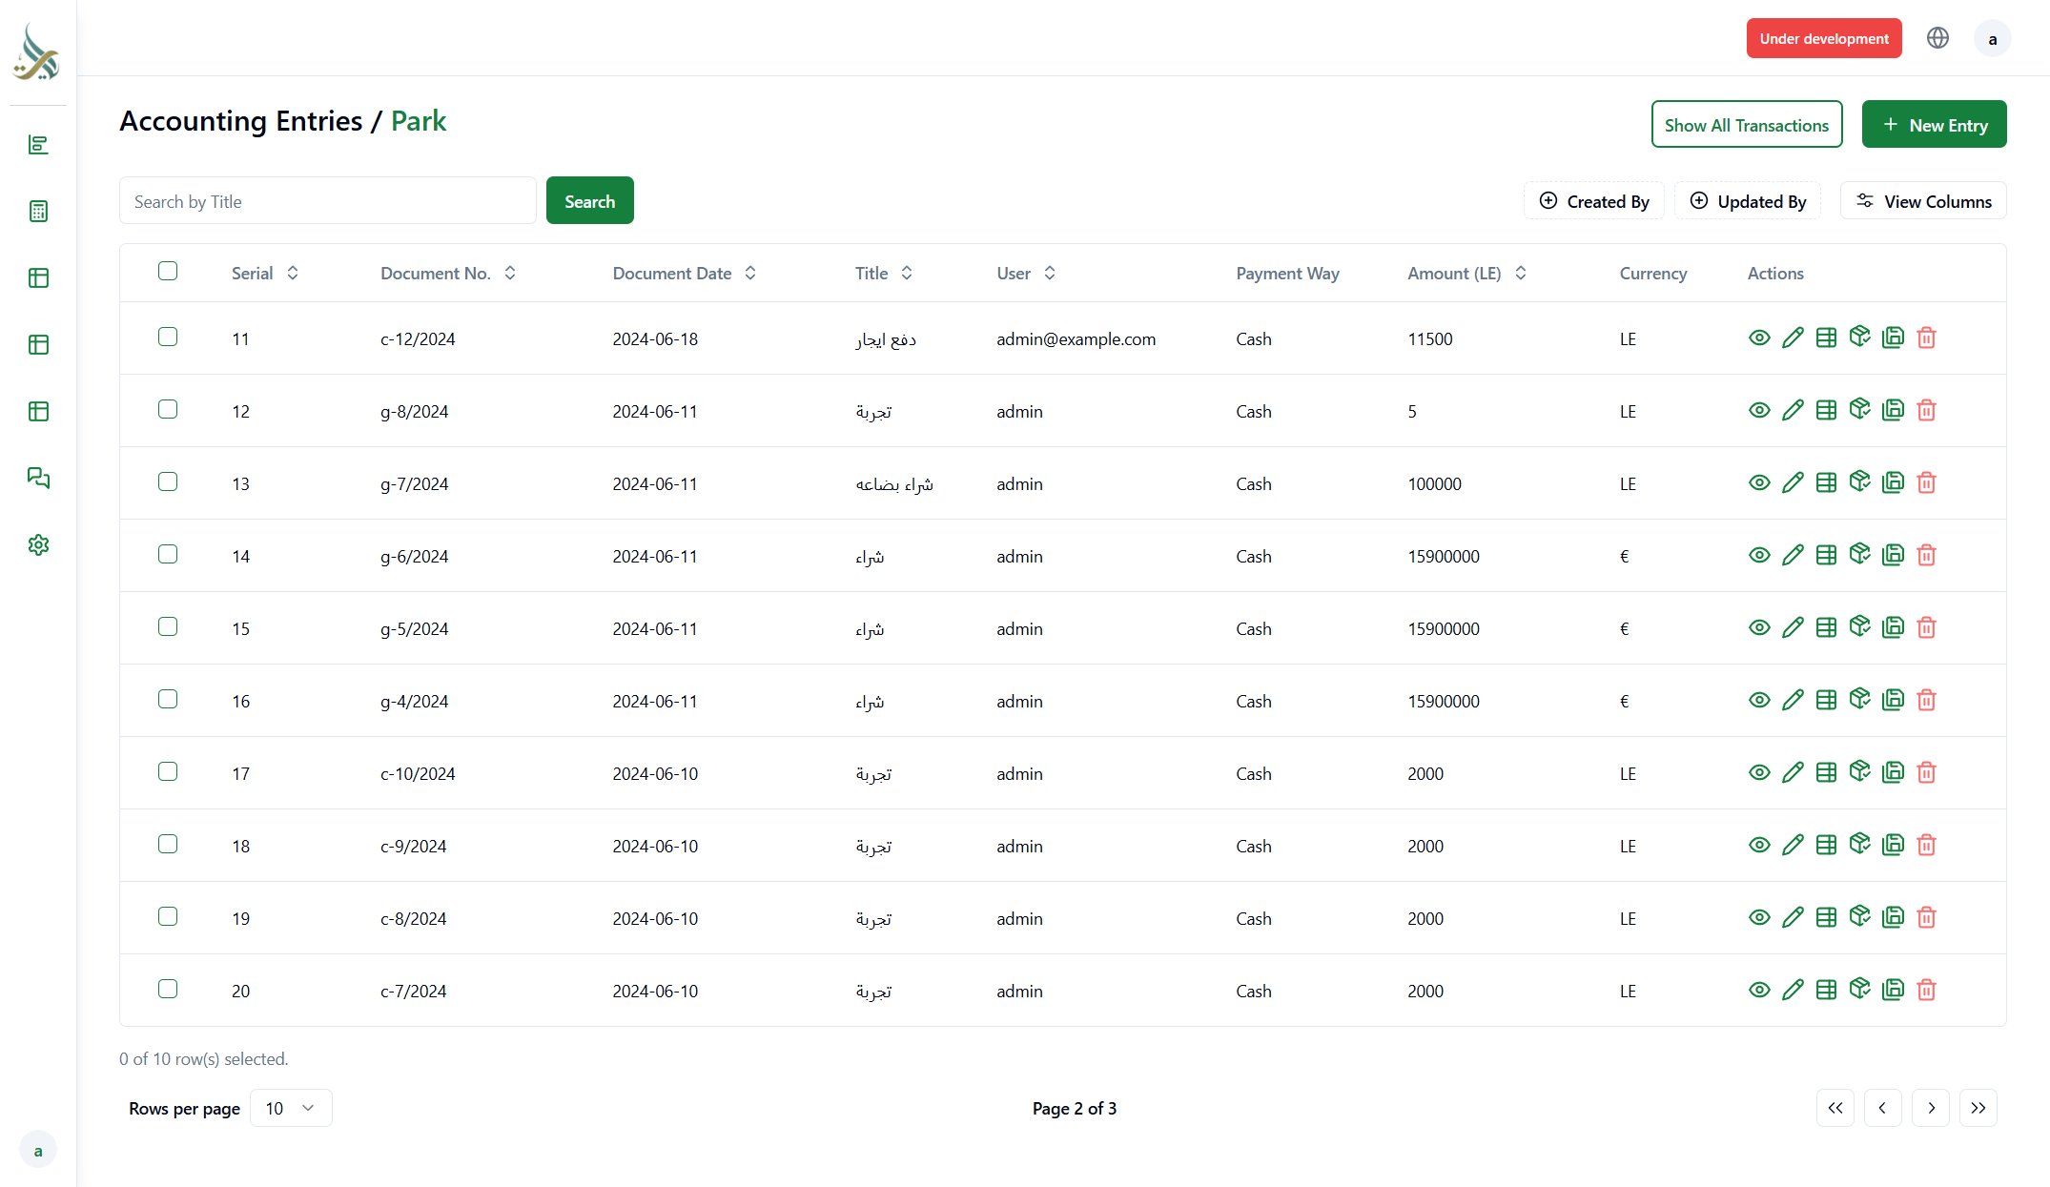2050x1187 pixels.
Task: Click the package box icon for serial 17
Action: 1859,771
